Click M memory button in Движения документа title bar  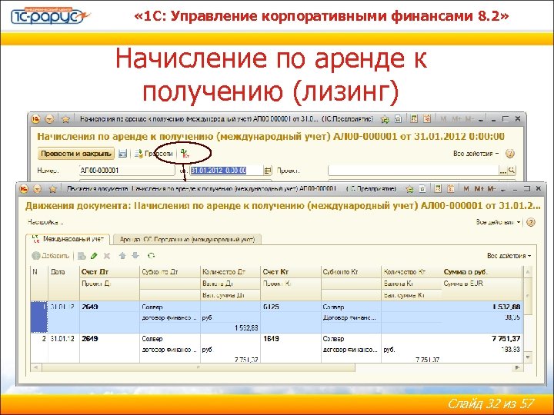[466, 189]
